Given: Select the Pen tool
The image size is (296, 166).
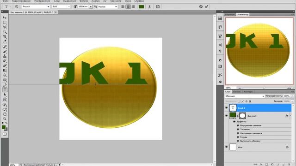Looking at the screenshot, I should click(x=5, y=85).
